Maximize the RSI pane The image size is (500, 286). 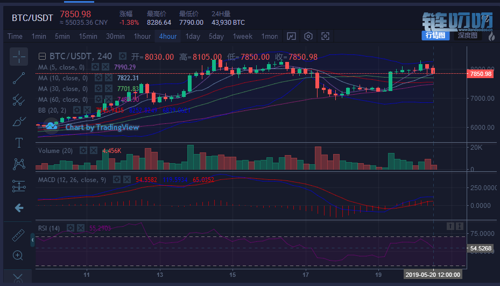pos(460,226)
